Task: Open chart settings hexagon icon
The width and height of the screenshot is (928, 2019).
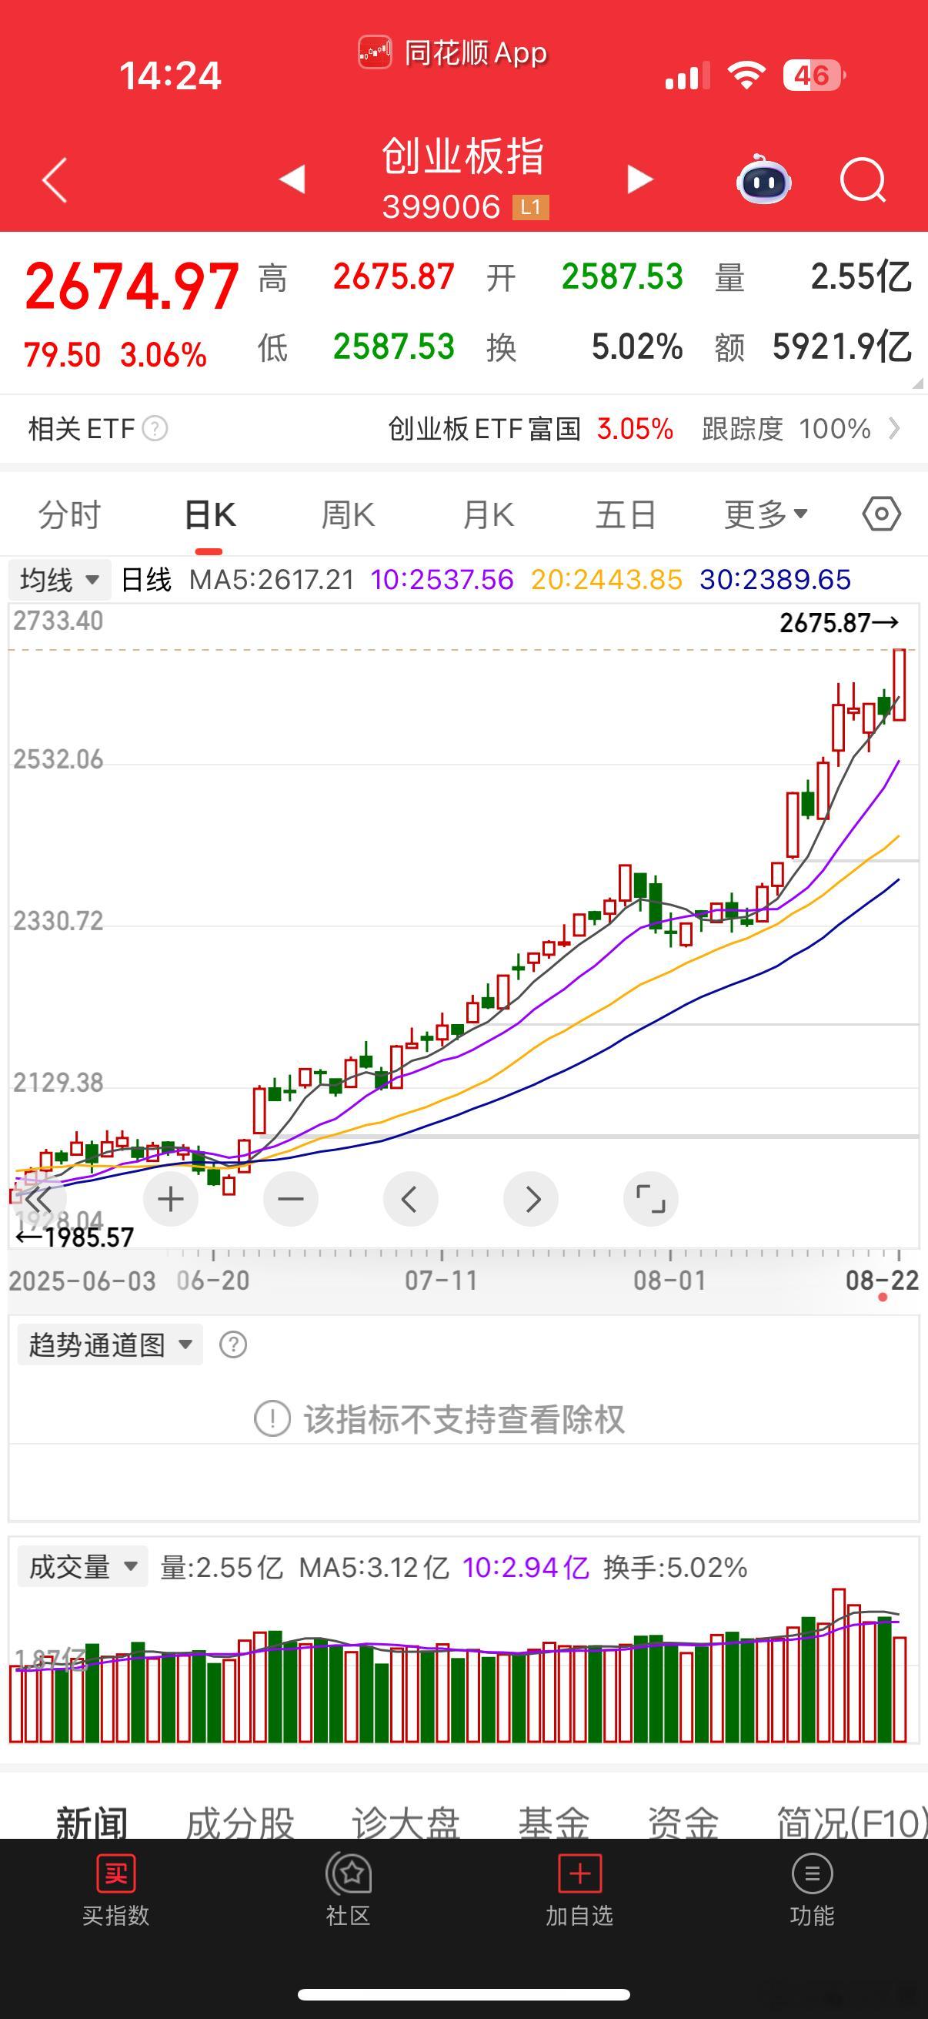Action: pos(882,514)
